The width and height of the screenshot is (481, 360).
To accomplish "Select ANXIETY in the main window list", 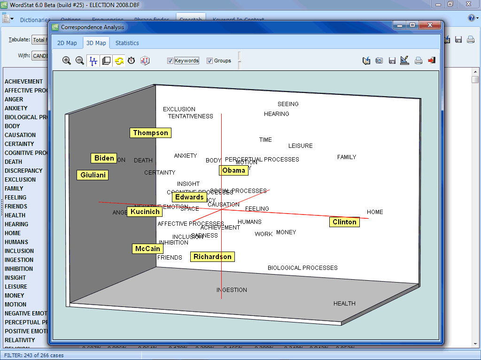I will (x=16, y=108).
